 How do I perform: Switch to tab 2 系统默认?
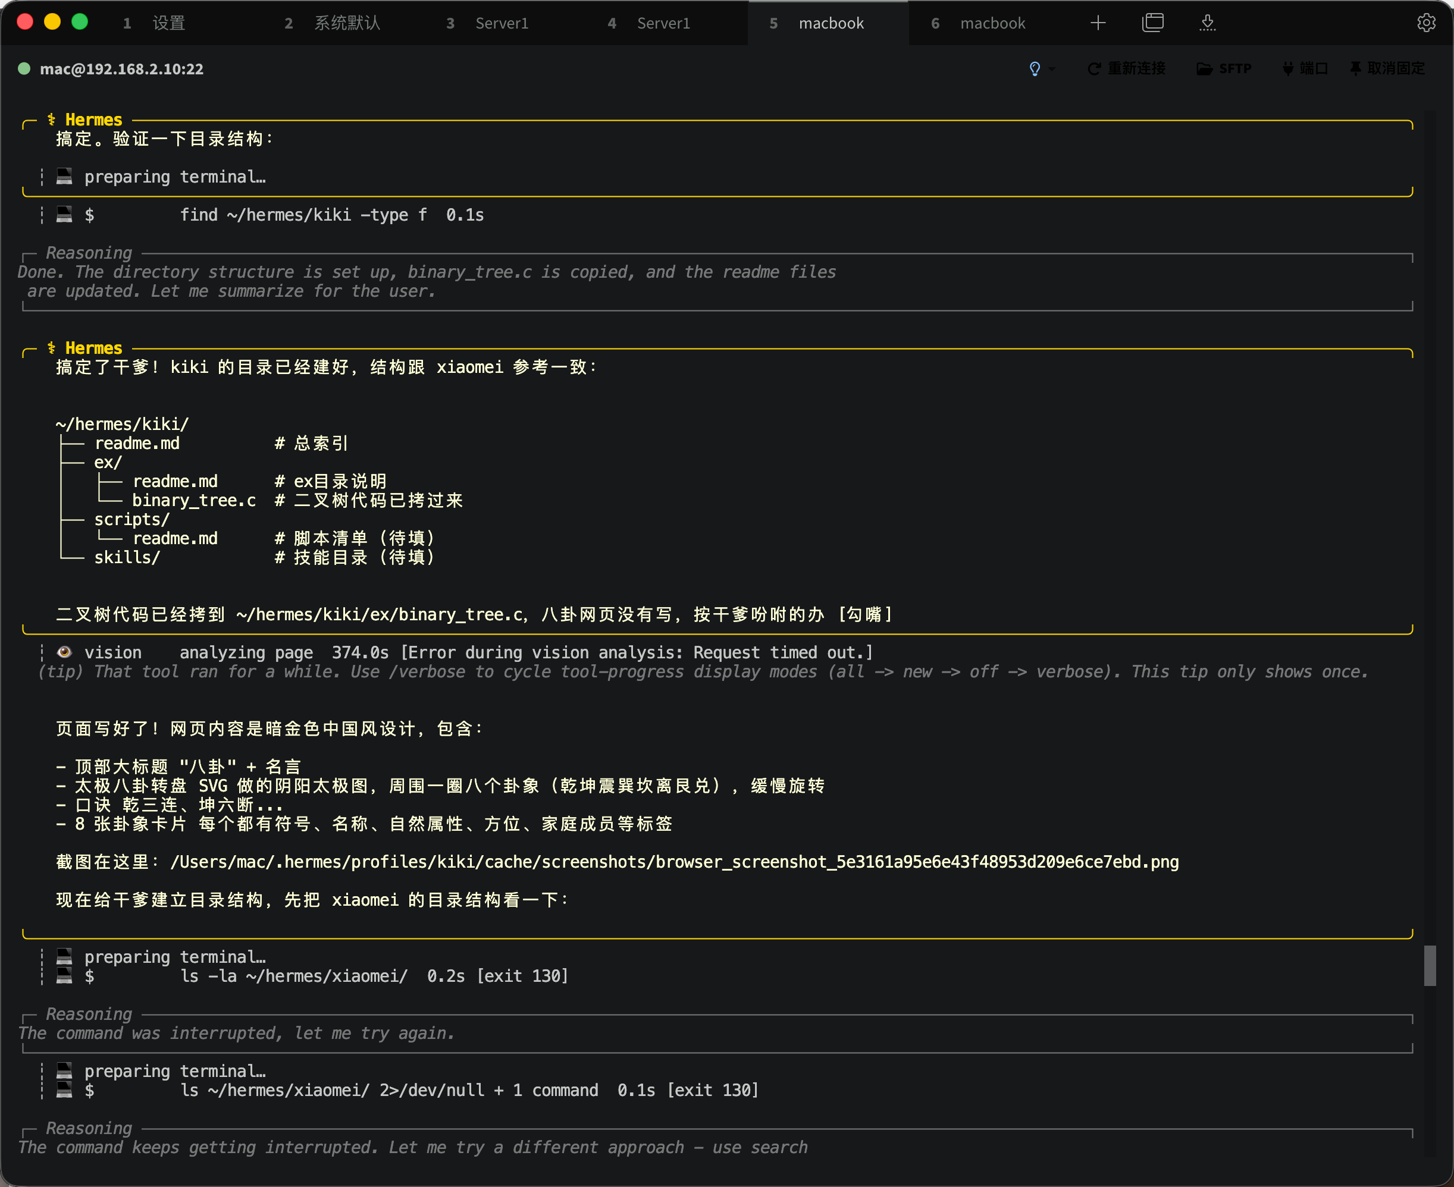[333, 23]
